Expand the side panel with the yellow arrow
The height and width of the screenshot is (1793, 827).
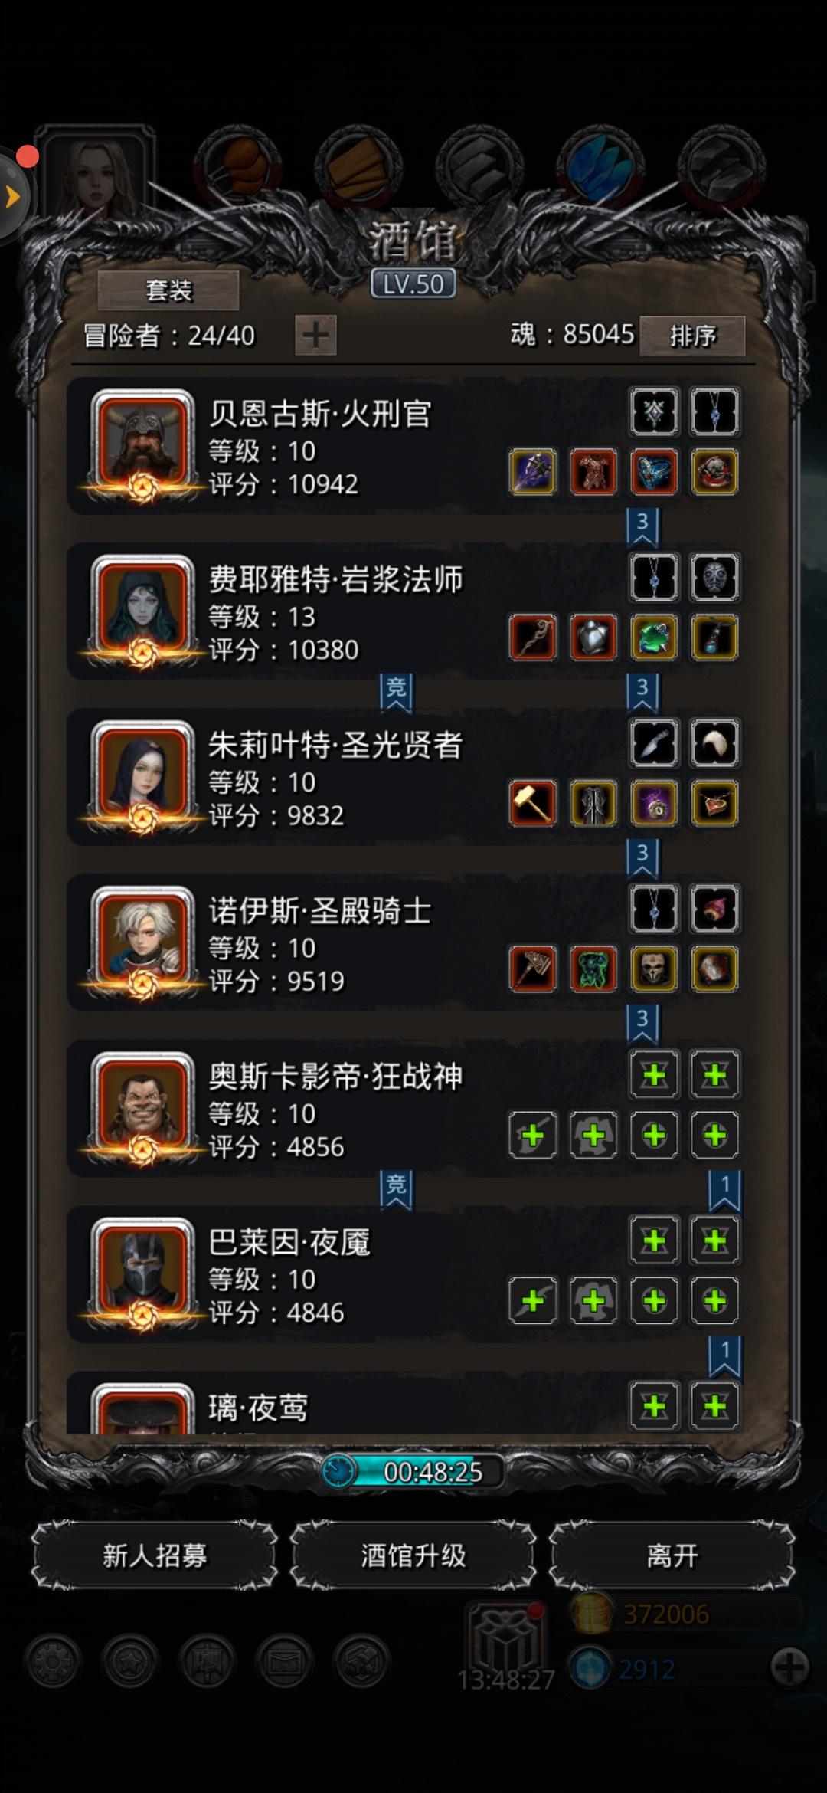pyautogui.click(x=12, y=196)
